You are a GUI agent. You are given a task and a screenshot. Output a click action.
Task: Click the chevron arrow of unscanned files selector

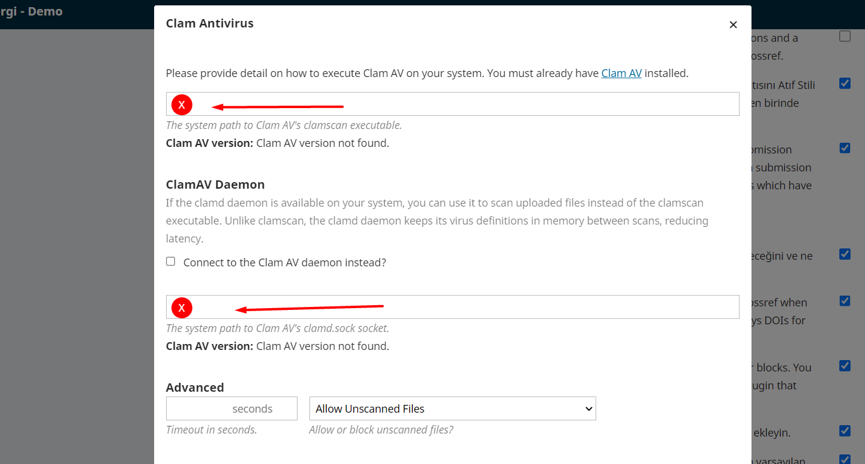click(588, 409)
